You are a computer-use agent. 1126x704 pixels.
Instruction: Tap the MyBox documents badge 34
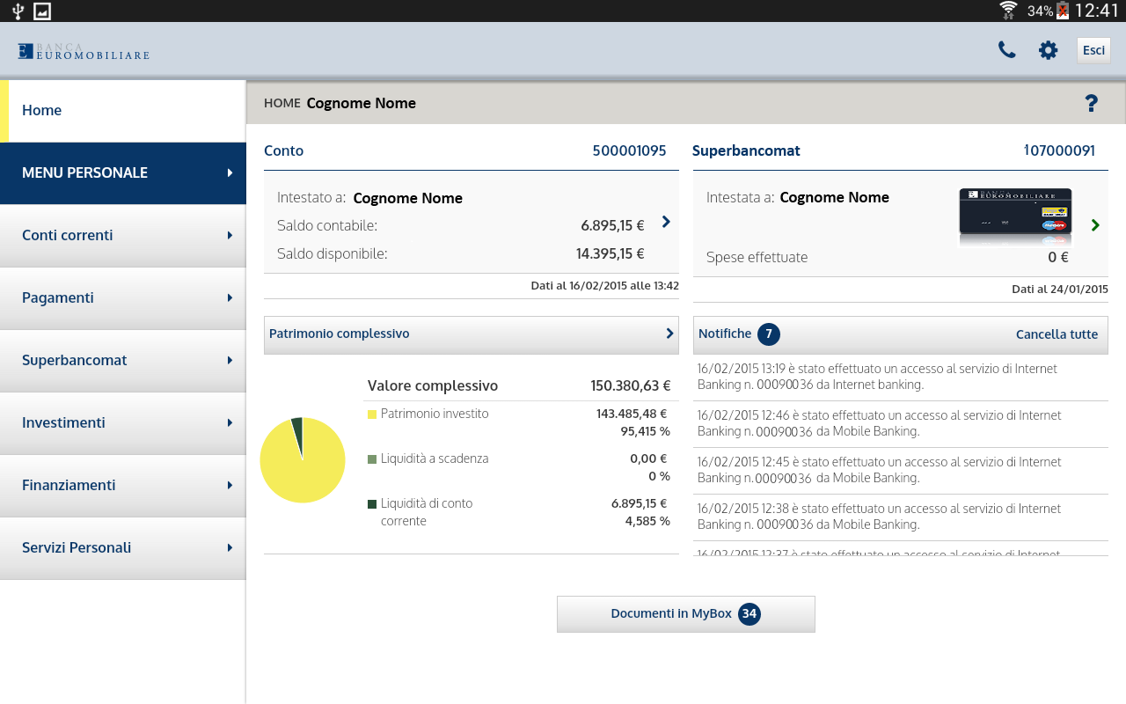[x=749, y=613]
